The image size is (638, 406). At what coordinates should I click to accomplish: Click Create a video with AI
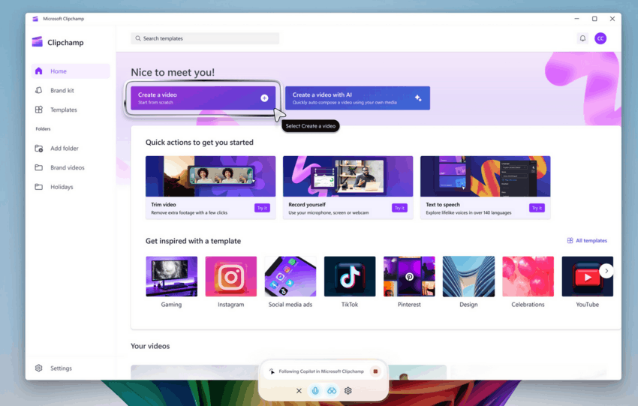click(357, 98)
